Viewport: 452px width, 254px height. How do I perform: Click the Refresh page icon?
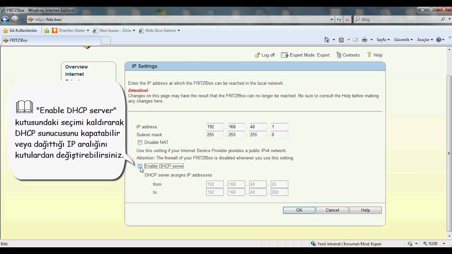[339, 19]
